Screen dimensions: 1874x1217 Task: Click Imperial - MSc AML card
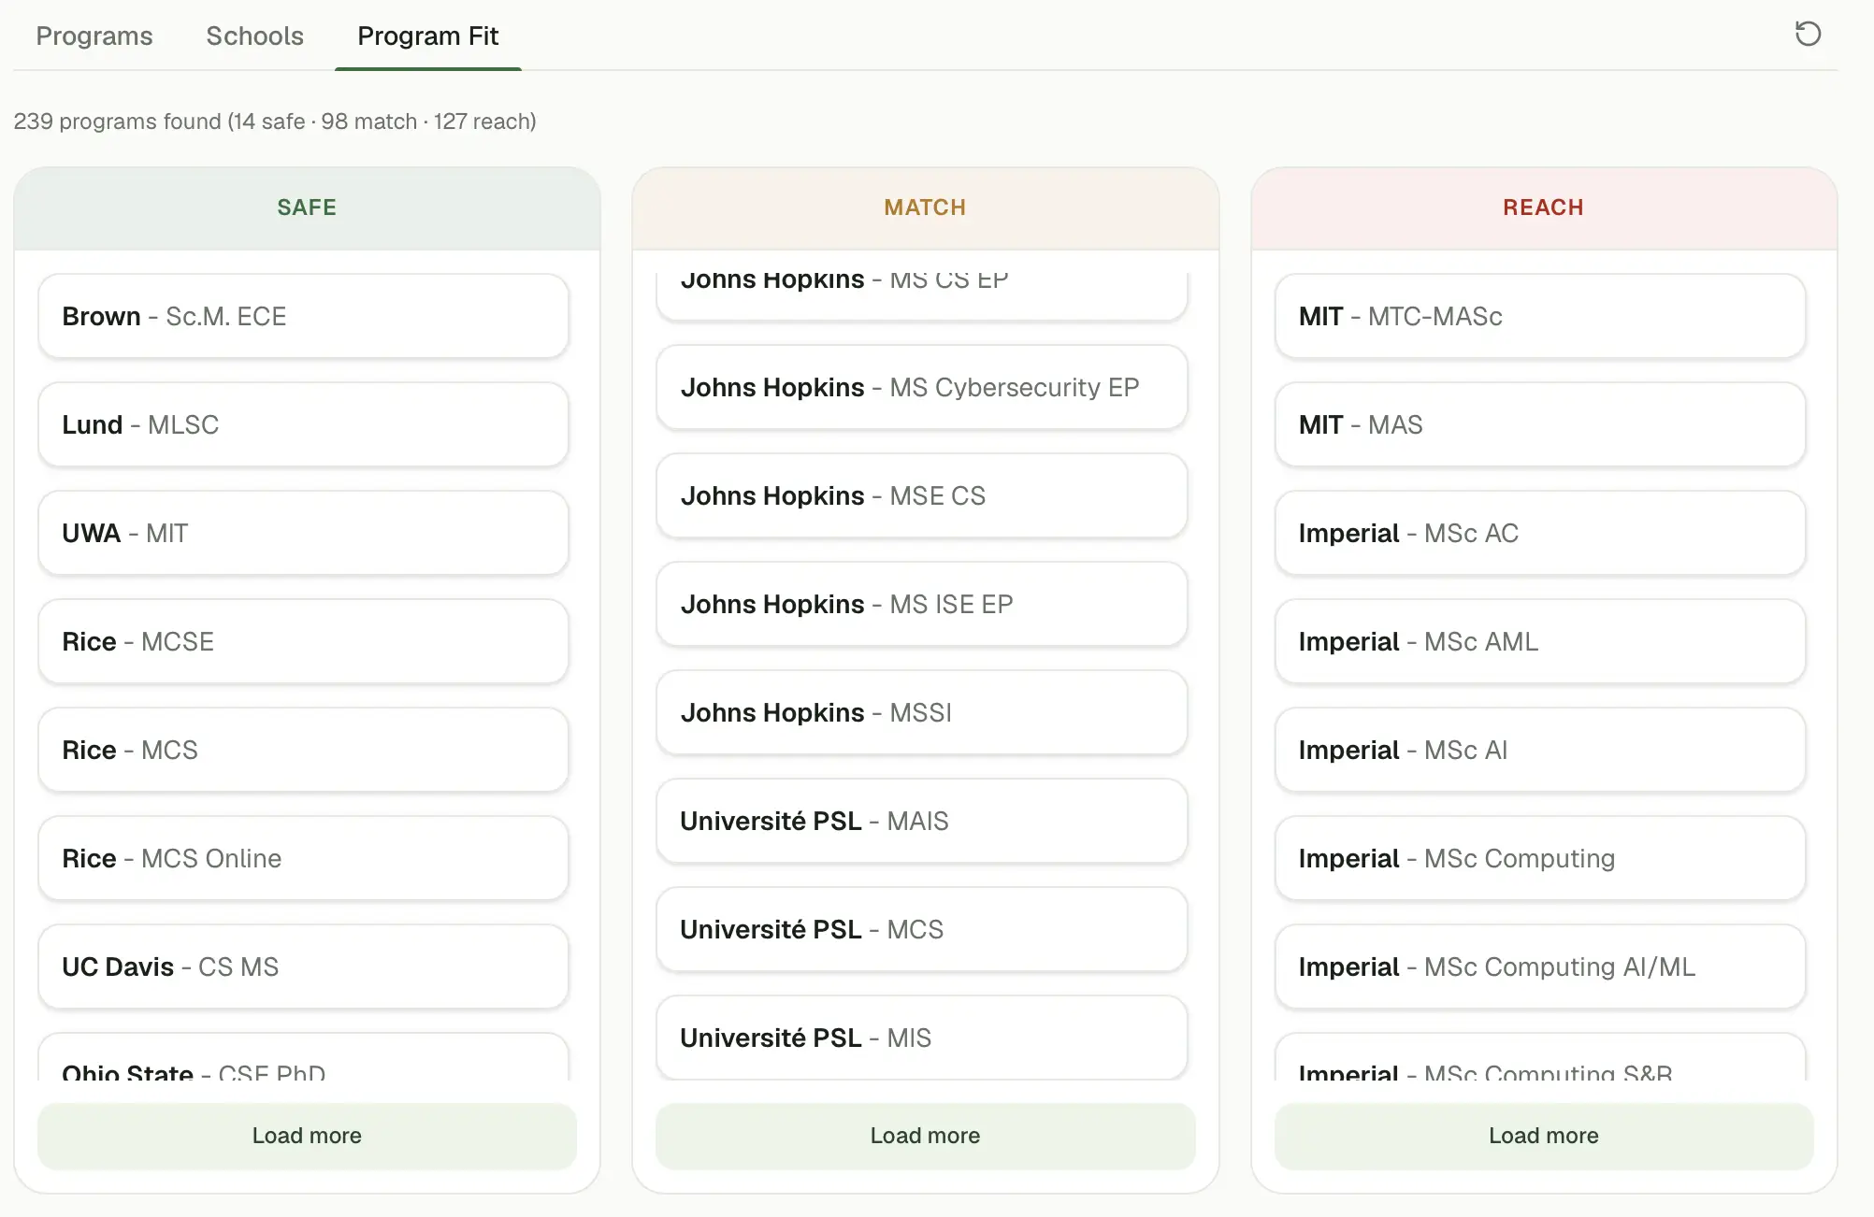click(1540, 641)
